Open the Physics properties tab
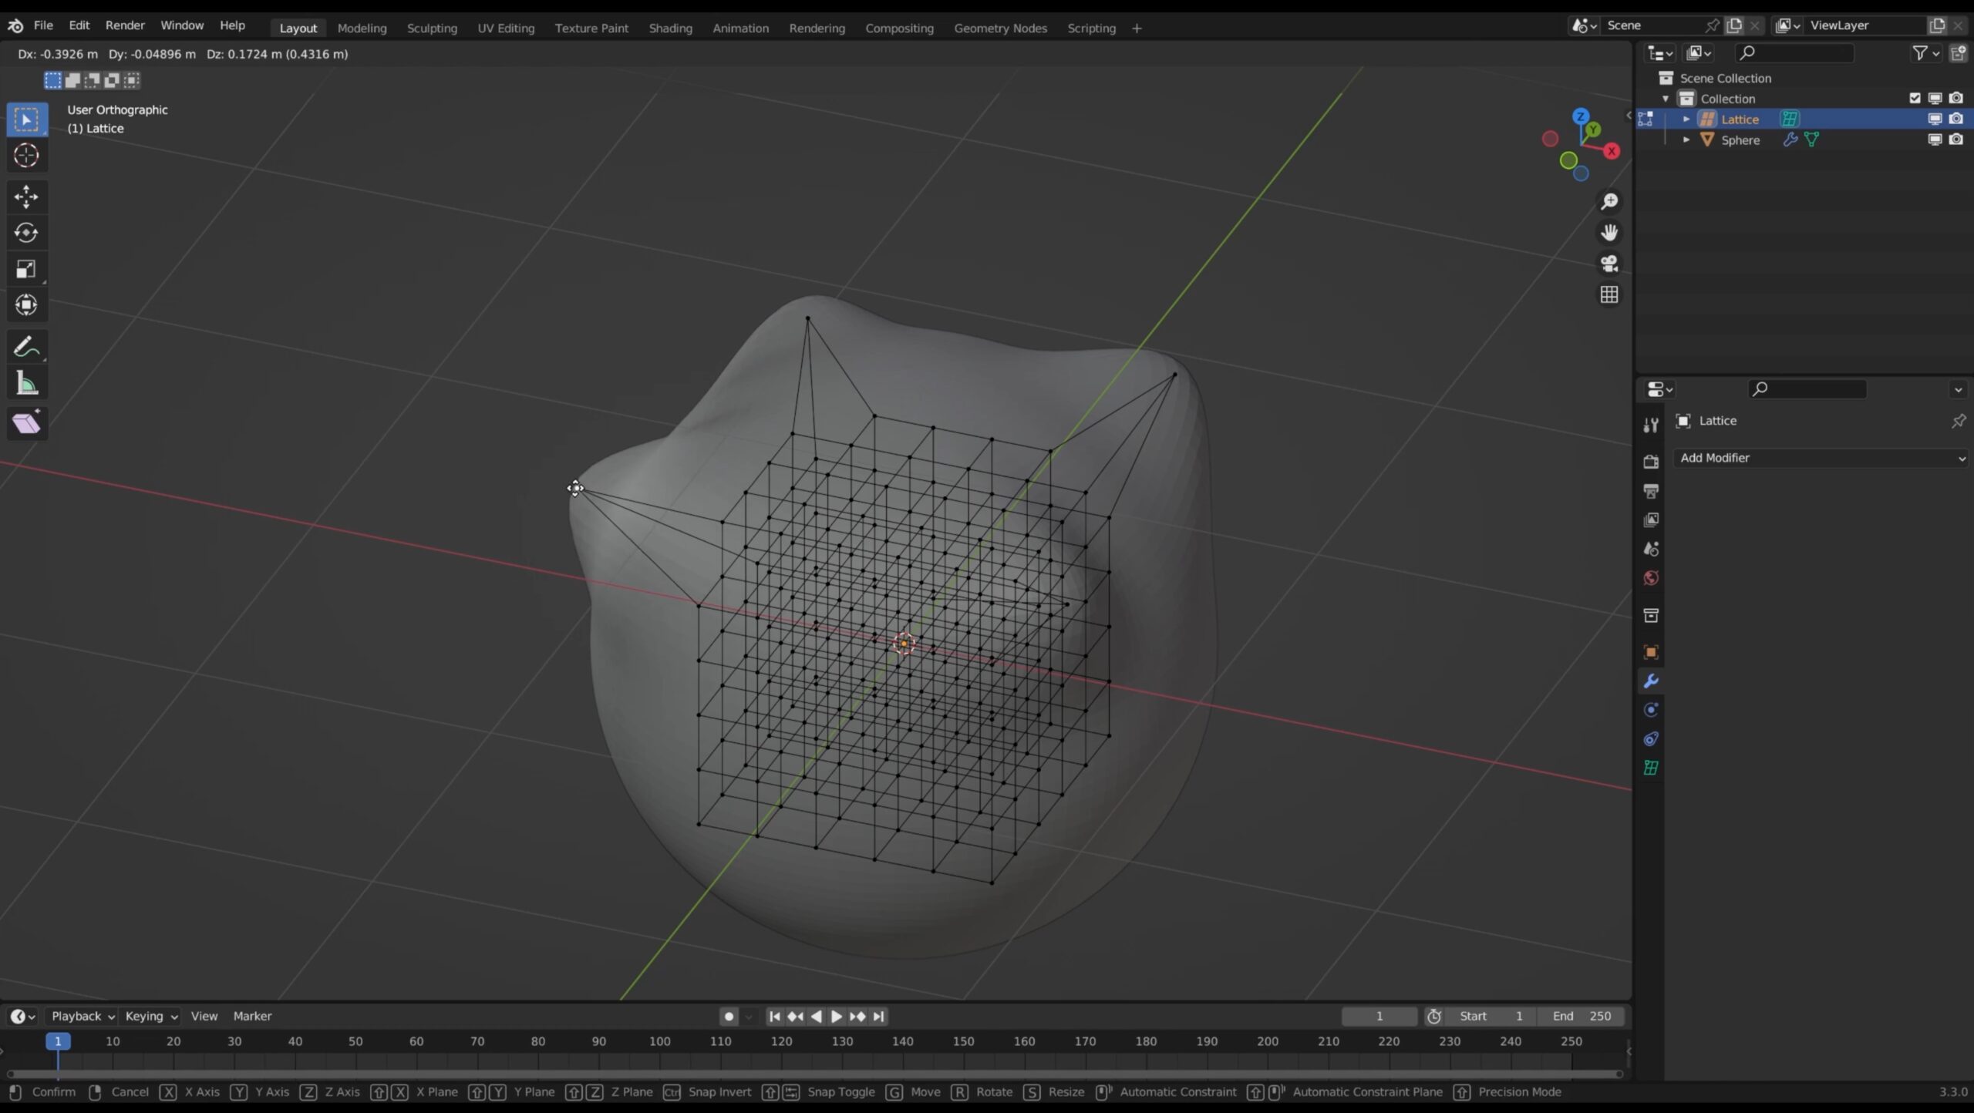This screenshot has width=1974, height=1113. 1651,710
